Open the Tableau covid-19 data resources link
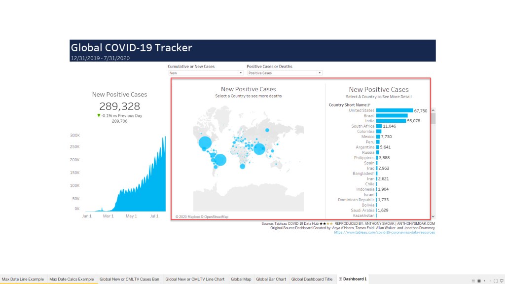This screenshot has width=505, height=284. tap(384, 232)
